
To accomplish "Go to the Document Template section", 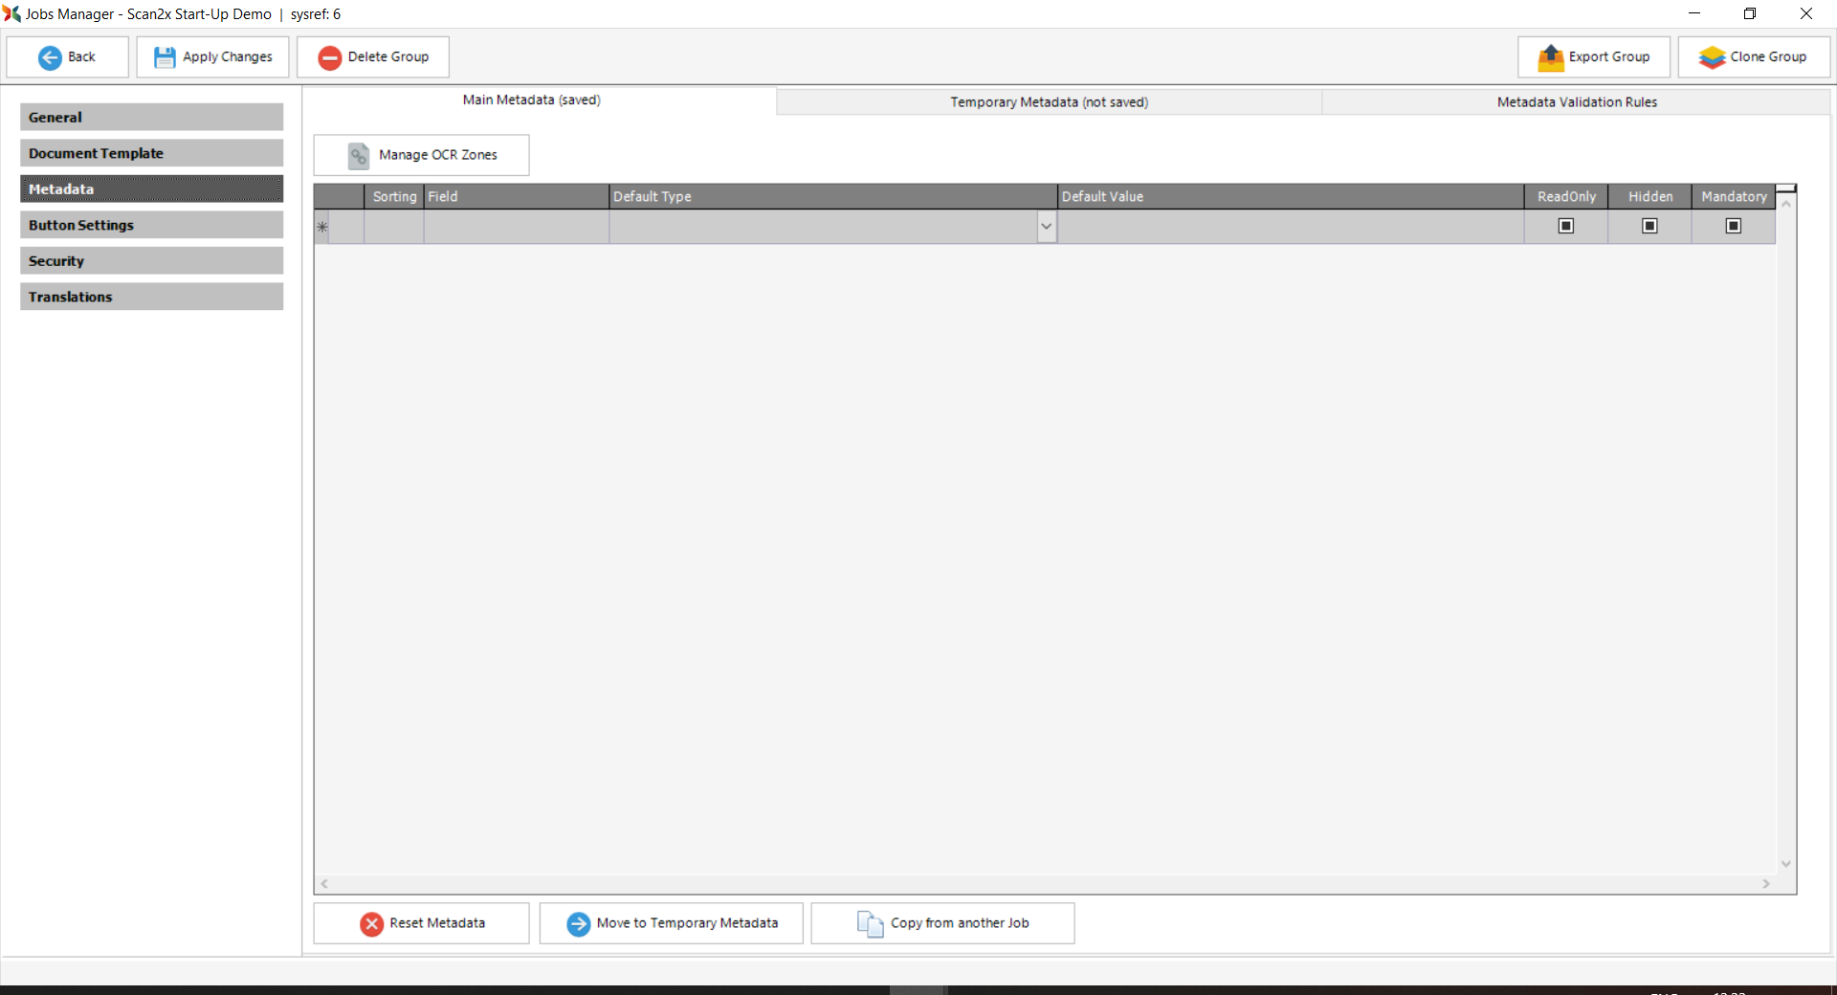I will coord(151,153).
